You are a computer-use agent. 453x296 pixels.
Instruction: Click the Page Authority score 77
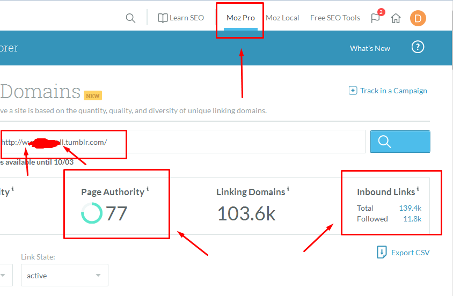tap(116, 213)
